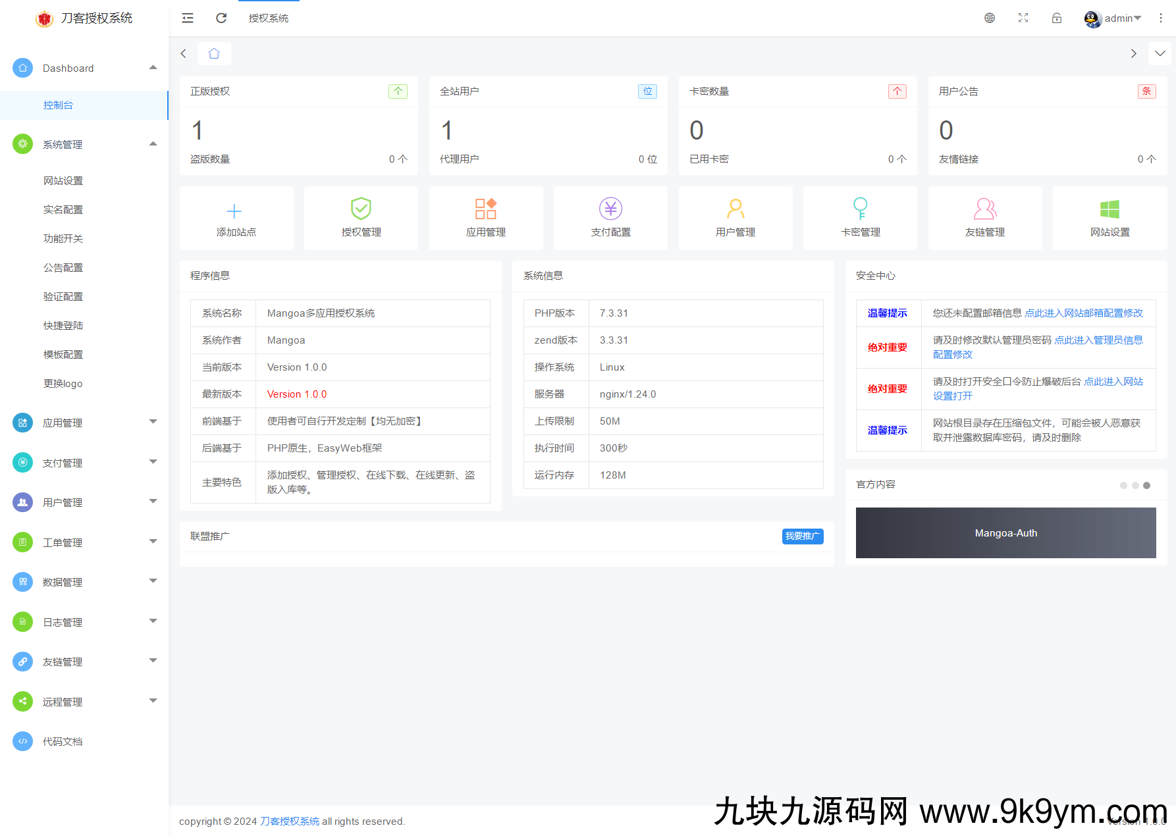This screenshot has height=836, width=1176.
Task: Select the third carousel dot in 官方内容
Action: (1146, 485)
